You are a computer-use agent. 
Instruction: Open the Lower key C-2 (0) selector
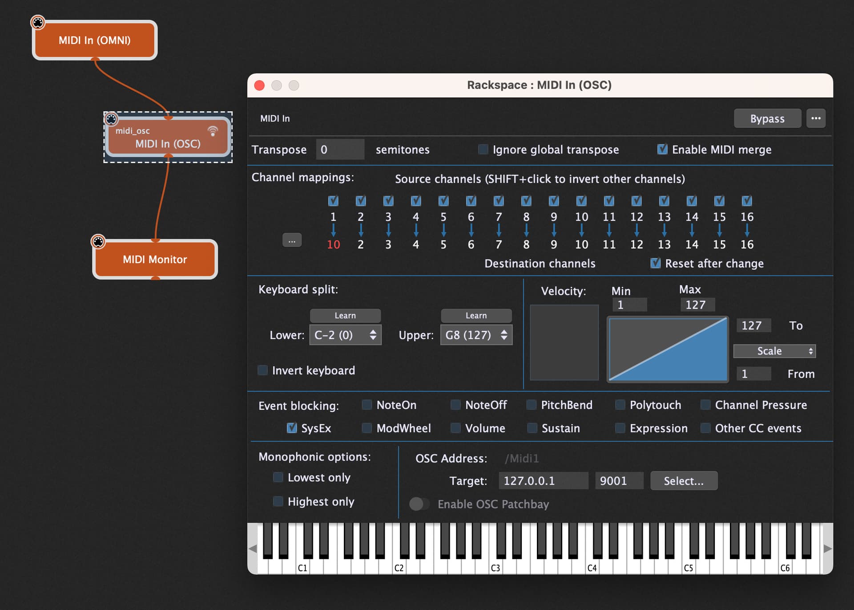click(346, 335)
